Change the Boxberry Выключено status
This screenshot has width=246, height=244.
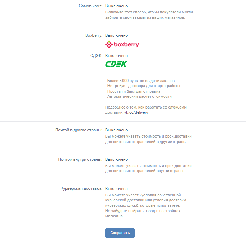pyautogui.click(x=116, y=35)
